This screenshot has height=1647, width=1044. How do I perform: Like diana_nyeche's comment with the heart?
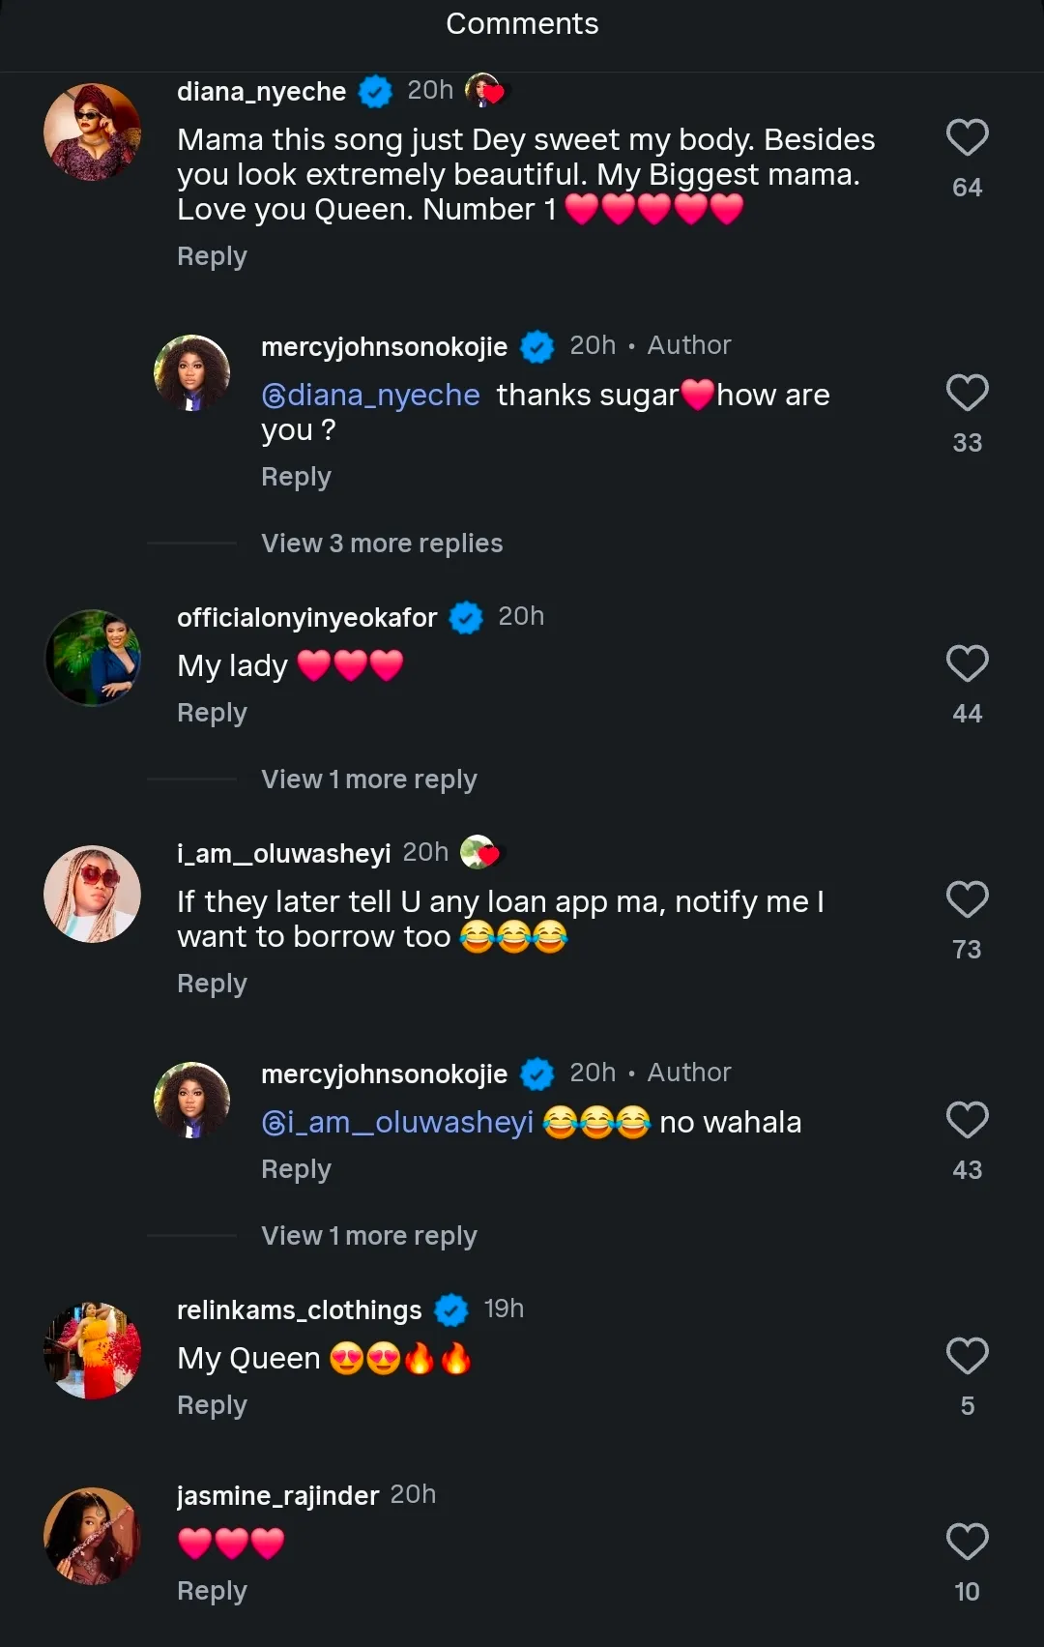pyautogui.click(x=967, y=137)
